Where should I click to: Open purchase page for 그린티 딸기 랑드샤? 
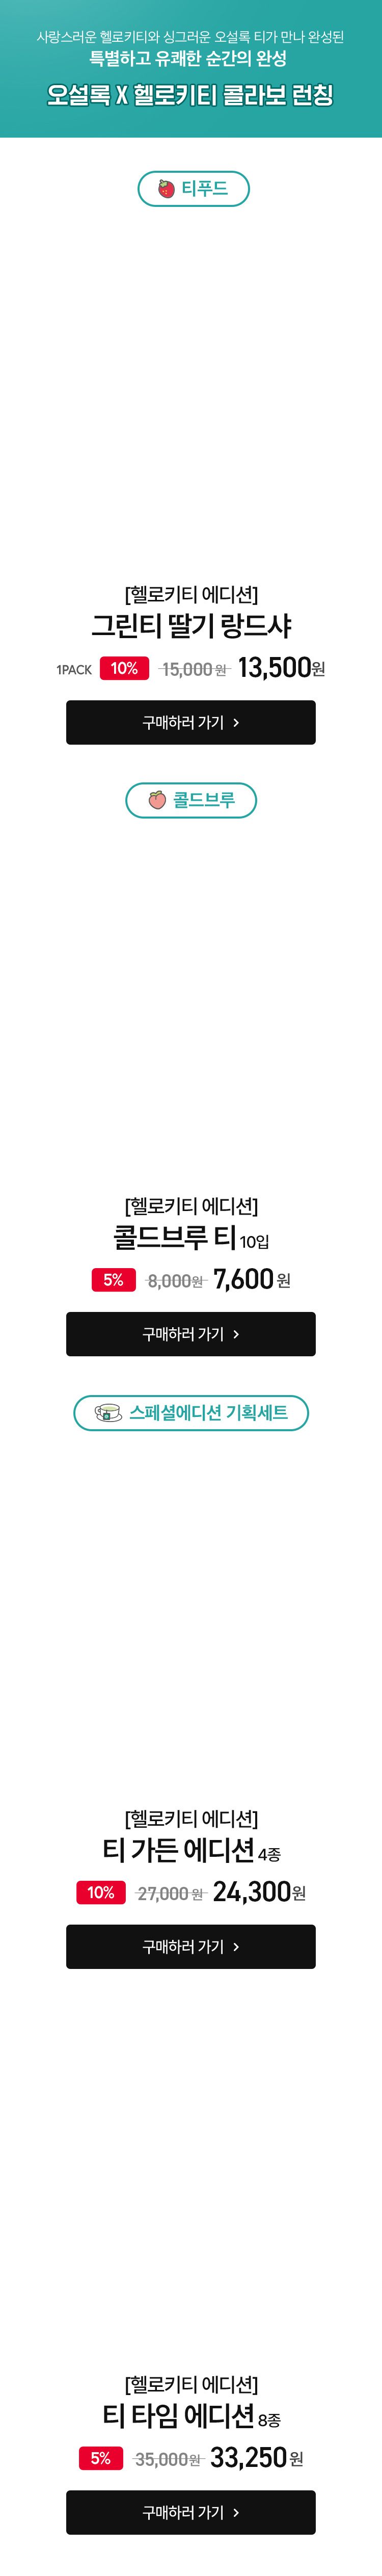pyautogui.click(x=191, y=722)
